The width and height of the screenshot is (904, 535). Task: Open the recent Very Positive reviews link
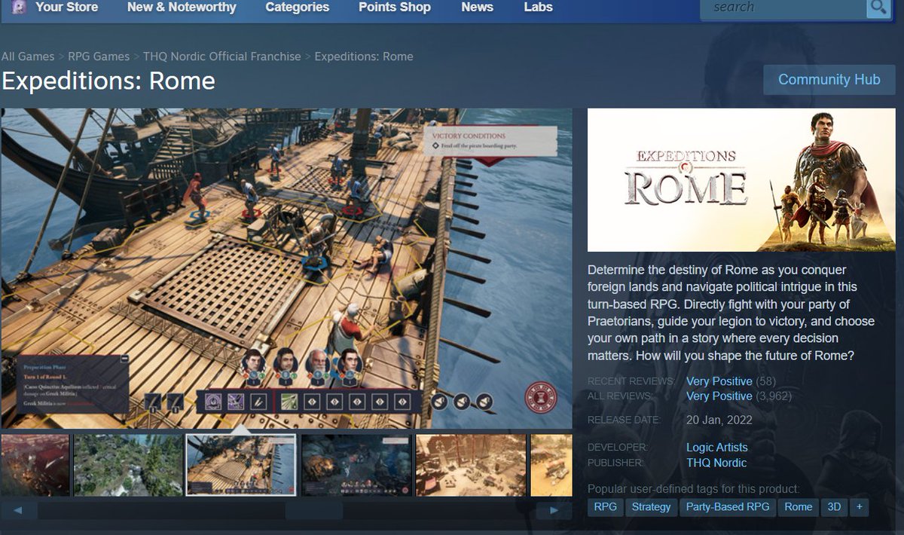[719, 381]
